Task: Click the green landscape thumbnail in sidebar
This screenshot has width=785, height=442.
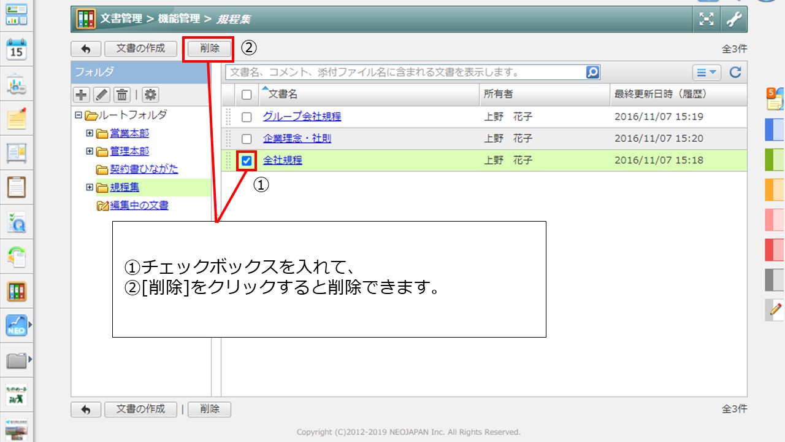Action: click(x=17, y=428)
